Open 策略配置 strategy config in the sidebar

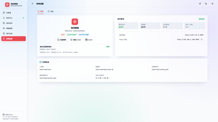pyautogui.click(x=14, y=28)
